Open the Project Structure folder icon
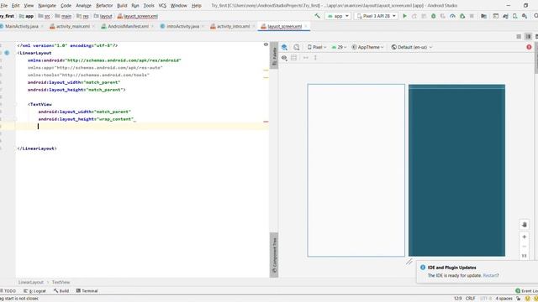Image resolution: width=538 pixels, height=302 pixels. pos(484,16)
